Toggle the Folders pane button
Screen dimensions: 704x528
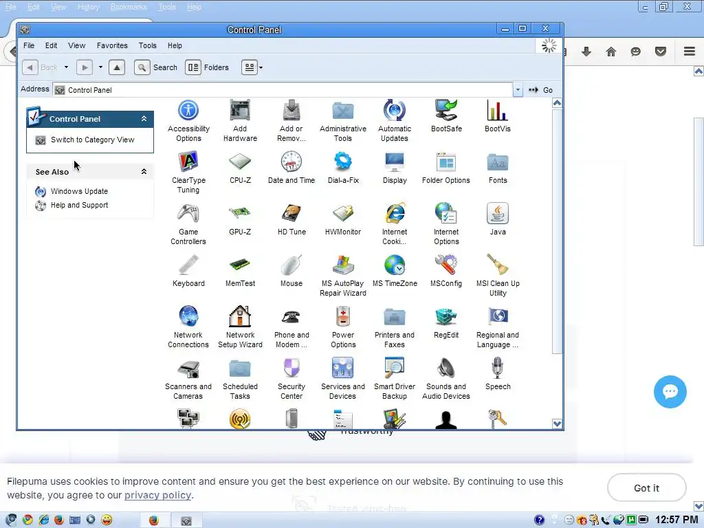[207, 67]
